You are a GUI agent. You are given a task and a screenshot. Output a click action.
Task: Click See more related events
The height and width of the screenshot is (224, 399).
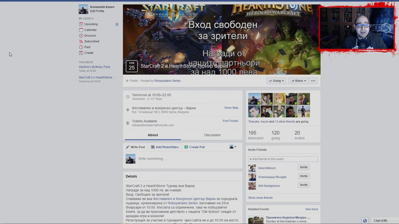312,209
